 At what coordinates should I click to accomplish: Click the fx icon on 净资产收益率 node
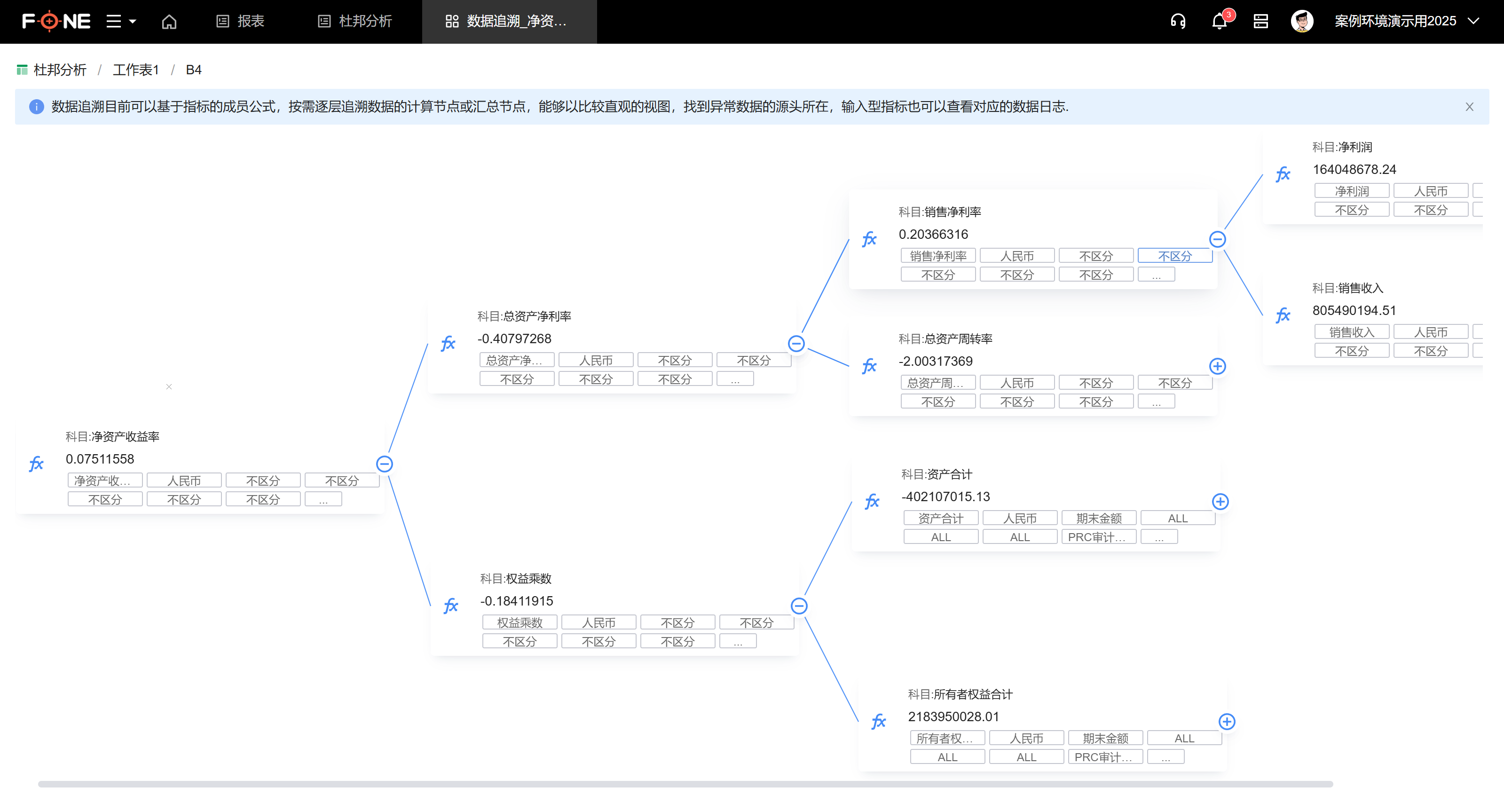click(36, 464)
